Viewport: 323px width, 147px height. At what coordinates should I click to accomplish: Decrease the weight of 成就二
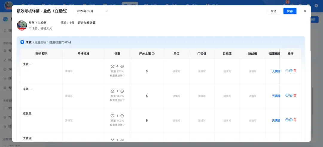click(x=112, y=91)
